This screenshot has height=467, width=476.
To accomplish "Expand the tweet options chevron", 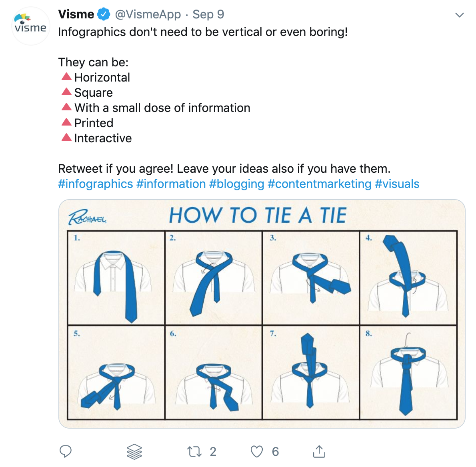I will 460,15.
